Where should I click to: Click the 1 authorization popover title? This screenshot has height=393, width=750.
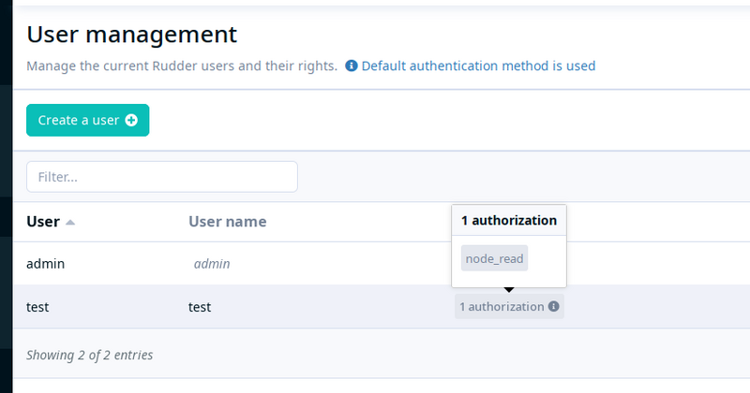coord(509,220)
